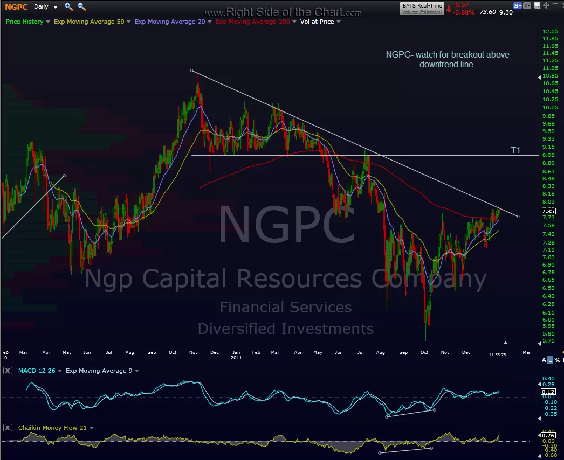Select the NGPC breakout annotation text
Screen dimensions: 564x460
pyautogui.click(x=448, y=59)
